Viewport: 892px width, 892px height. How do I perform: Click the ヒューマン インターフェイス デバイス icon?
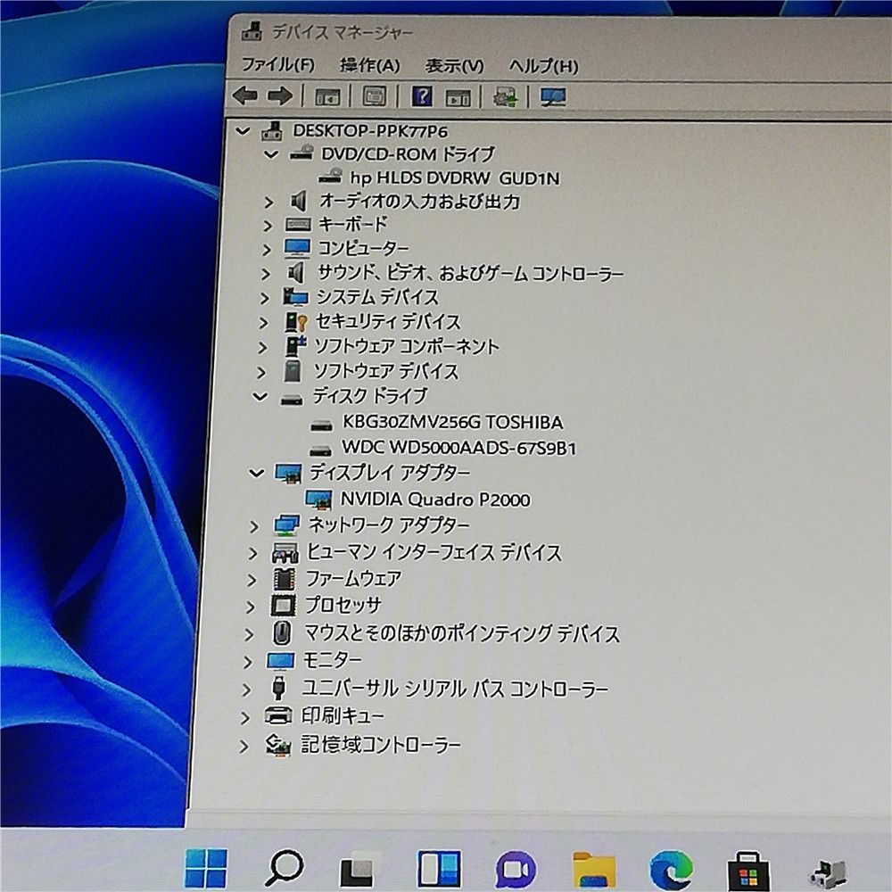285,552
